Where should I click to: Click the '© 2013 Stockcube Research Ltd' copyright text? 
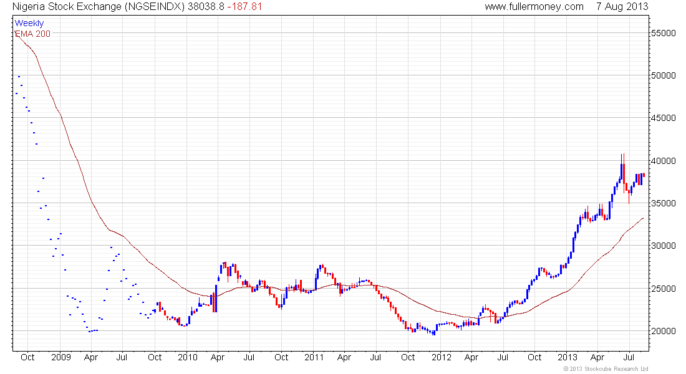tap(606, 369)
